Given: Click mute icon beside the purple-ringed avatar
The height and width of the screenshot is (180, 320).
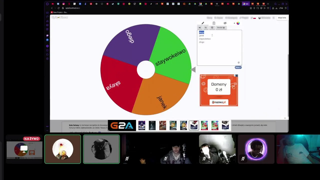Looking at the screenshot, I should pos(243,158).
